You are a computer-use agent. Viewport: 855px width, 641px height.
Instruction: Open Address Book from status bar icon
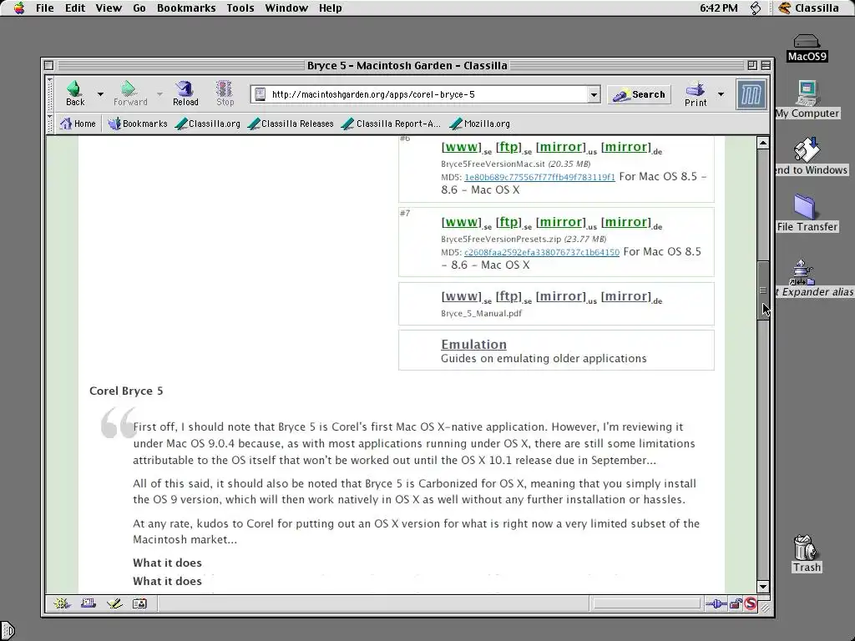pos(140,603)
